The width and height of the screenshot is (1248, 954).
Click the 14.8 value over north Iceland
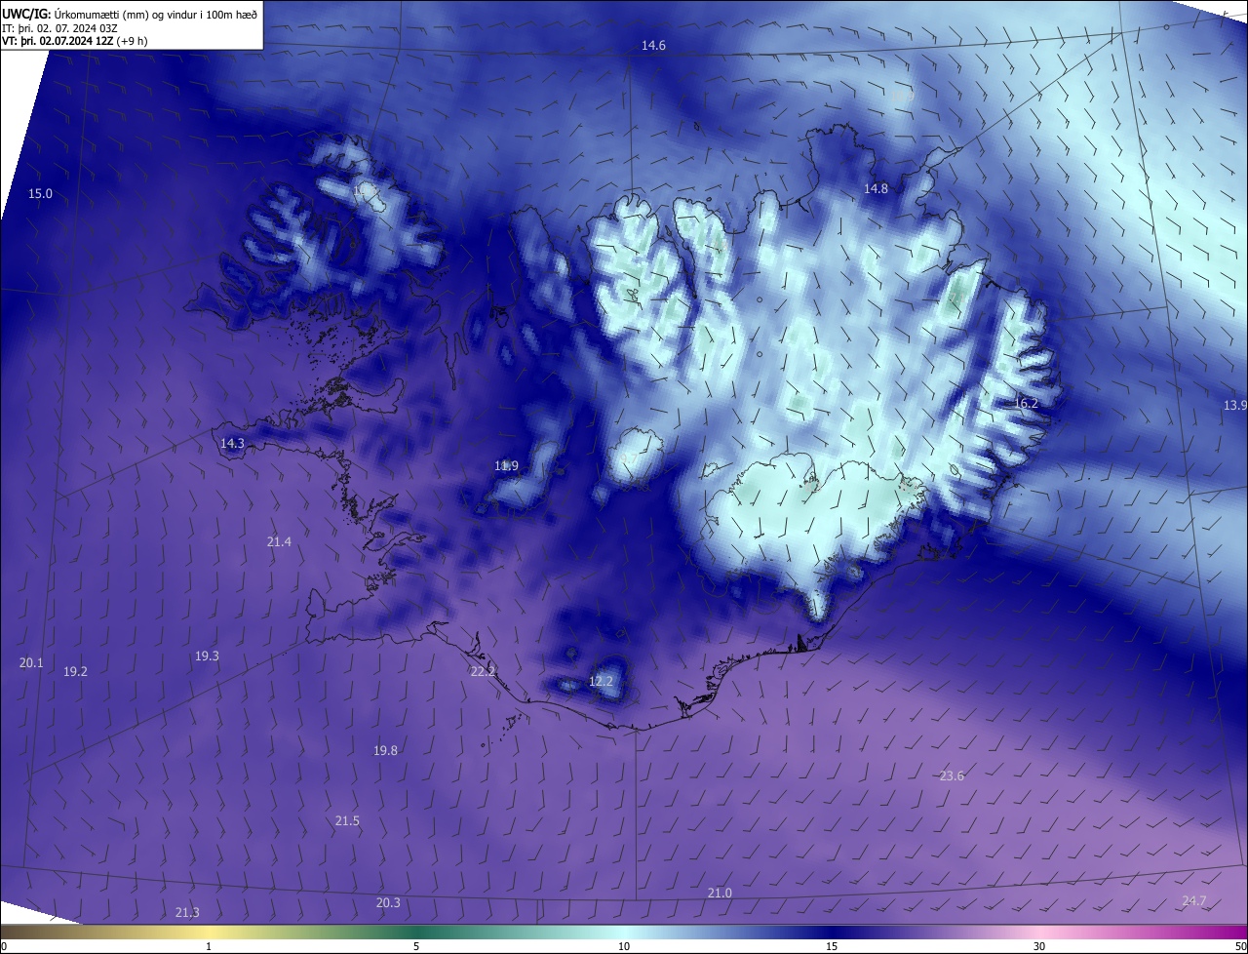(x=876, y=188)
